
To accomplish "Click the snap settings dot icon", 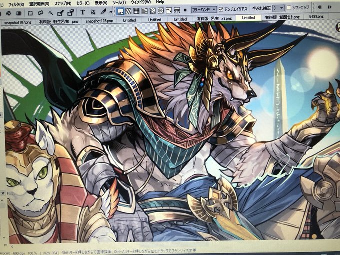I will pos(185,10).
